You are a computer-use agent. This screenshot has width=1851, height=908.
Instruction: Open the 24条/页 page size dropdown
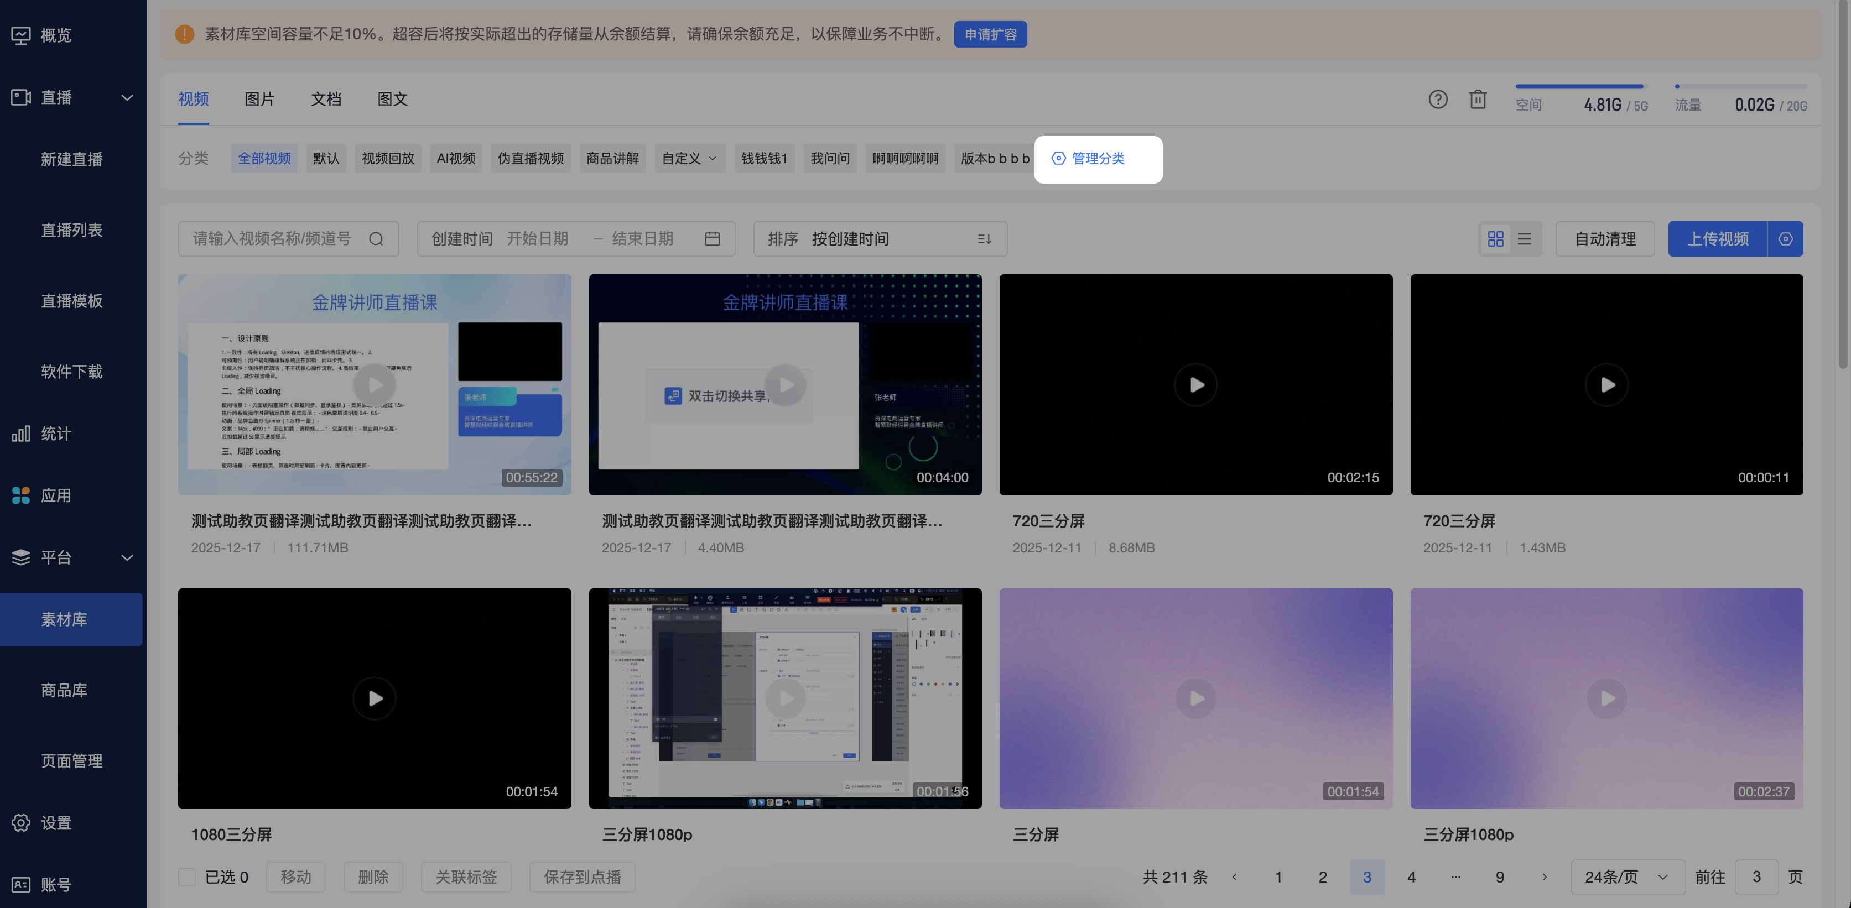coord(1628,877)
